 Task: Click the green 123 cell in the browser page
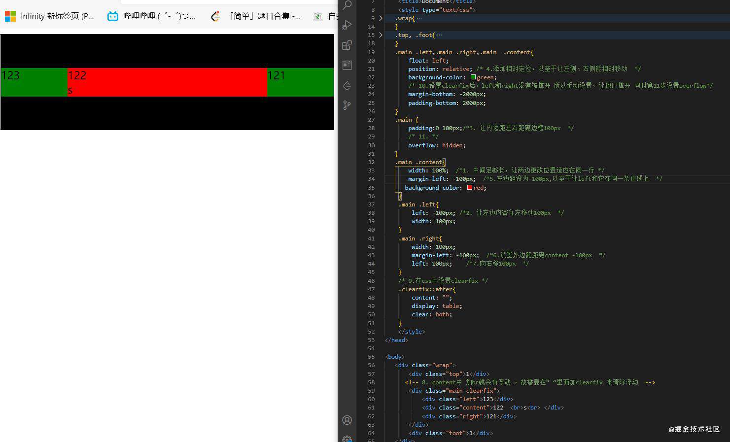click(x=34, y=82)
